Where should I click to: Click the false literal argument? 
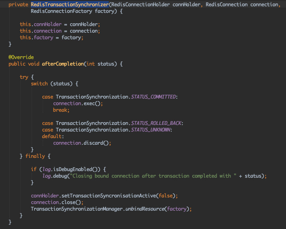pos(166,196)
